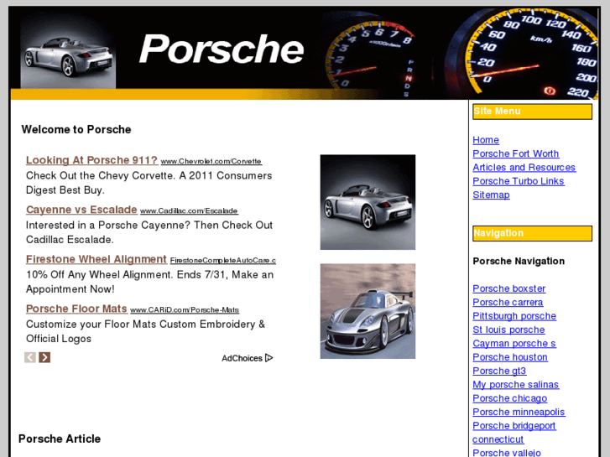This screenshot has height=457, width=610.
Task: Open the Porsche chicago link
Action: click(x=509, y=398)
